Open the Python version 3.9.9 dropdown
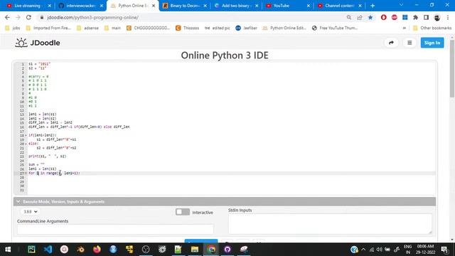This screenshot has height=256, width=455. pyautogui.click(x=30, y=212)
